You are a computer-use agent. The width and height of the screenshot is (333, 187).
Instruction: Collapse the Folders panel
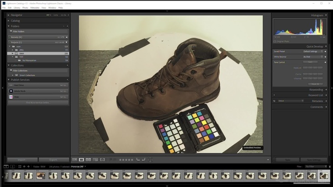coord(9,26)
